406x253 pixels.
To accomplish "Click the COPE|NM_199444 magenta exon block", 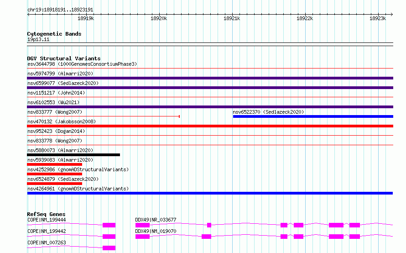I will click(x=109, y=225).
